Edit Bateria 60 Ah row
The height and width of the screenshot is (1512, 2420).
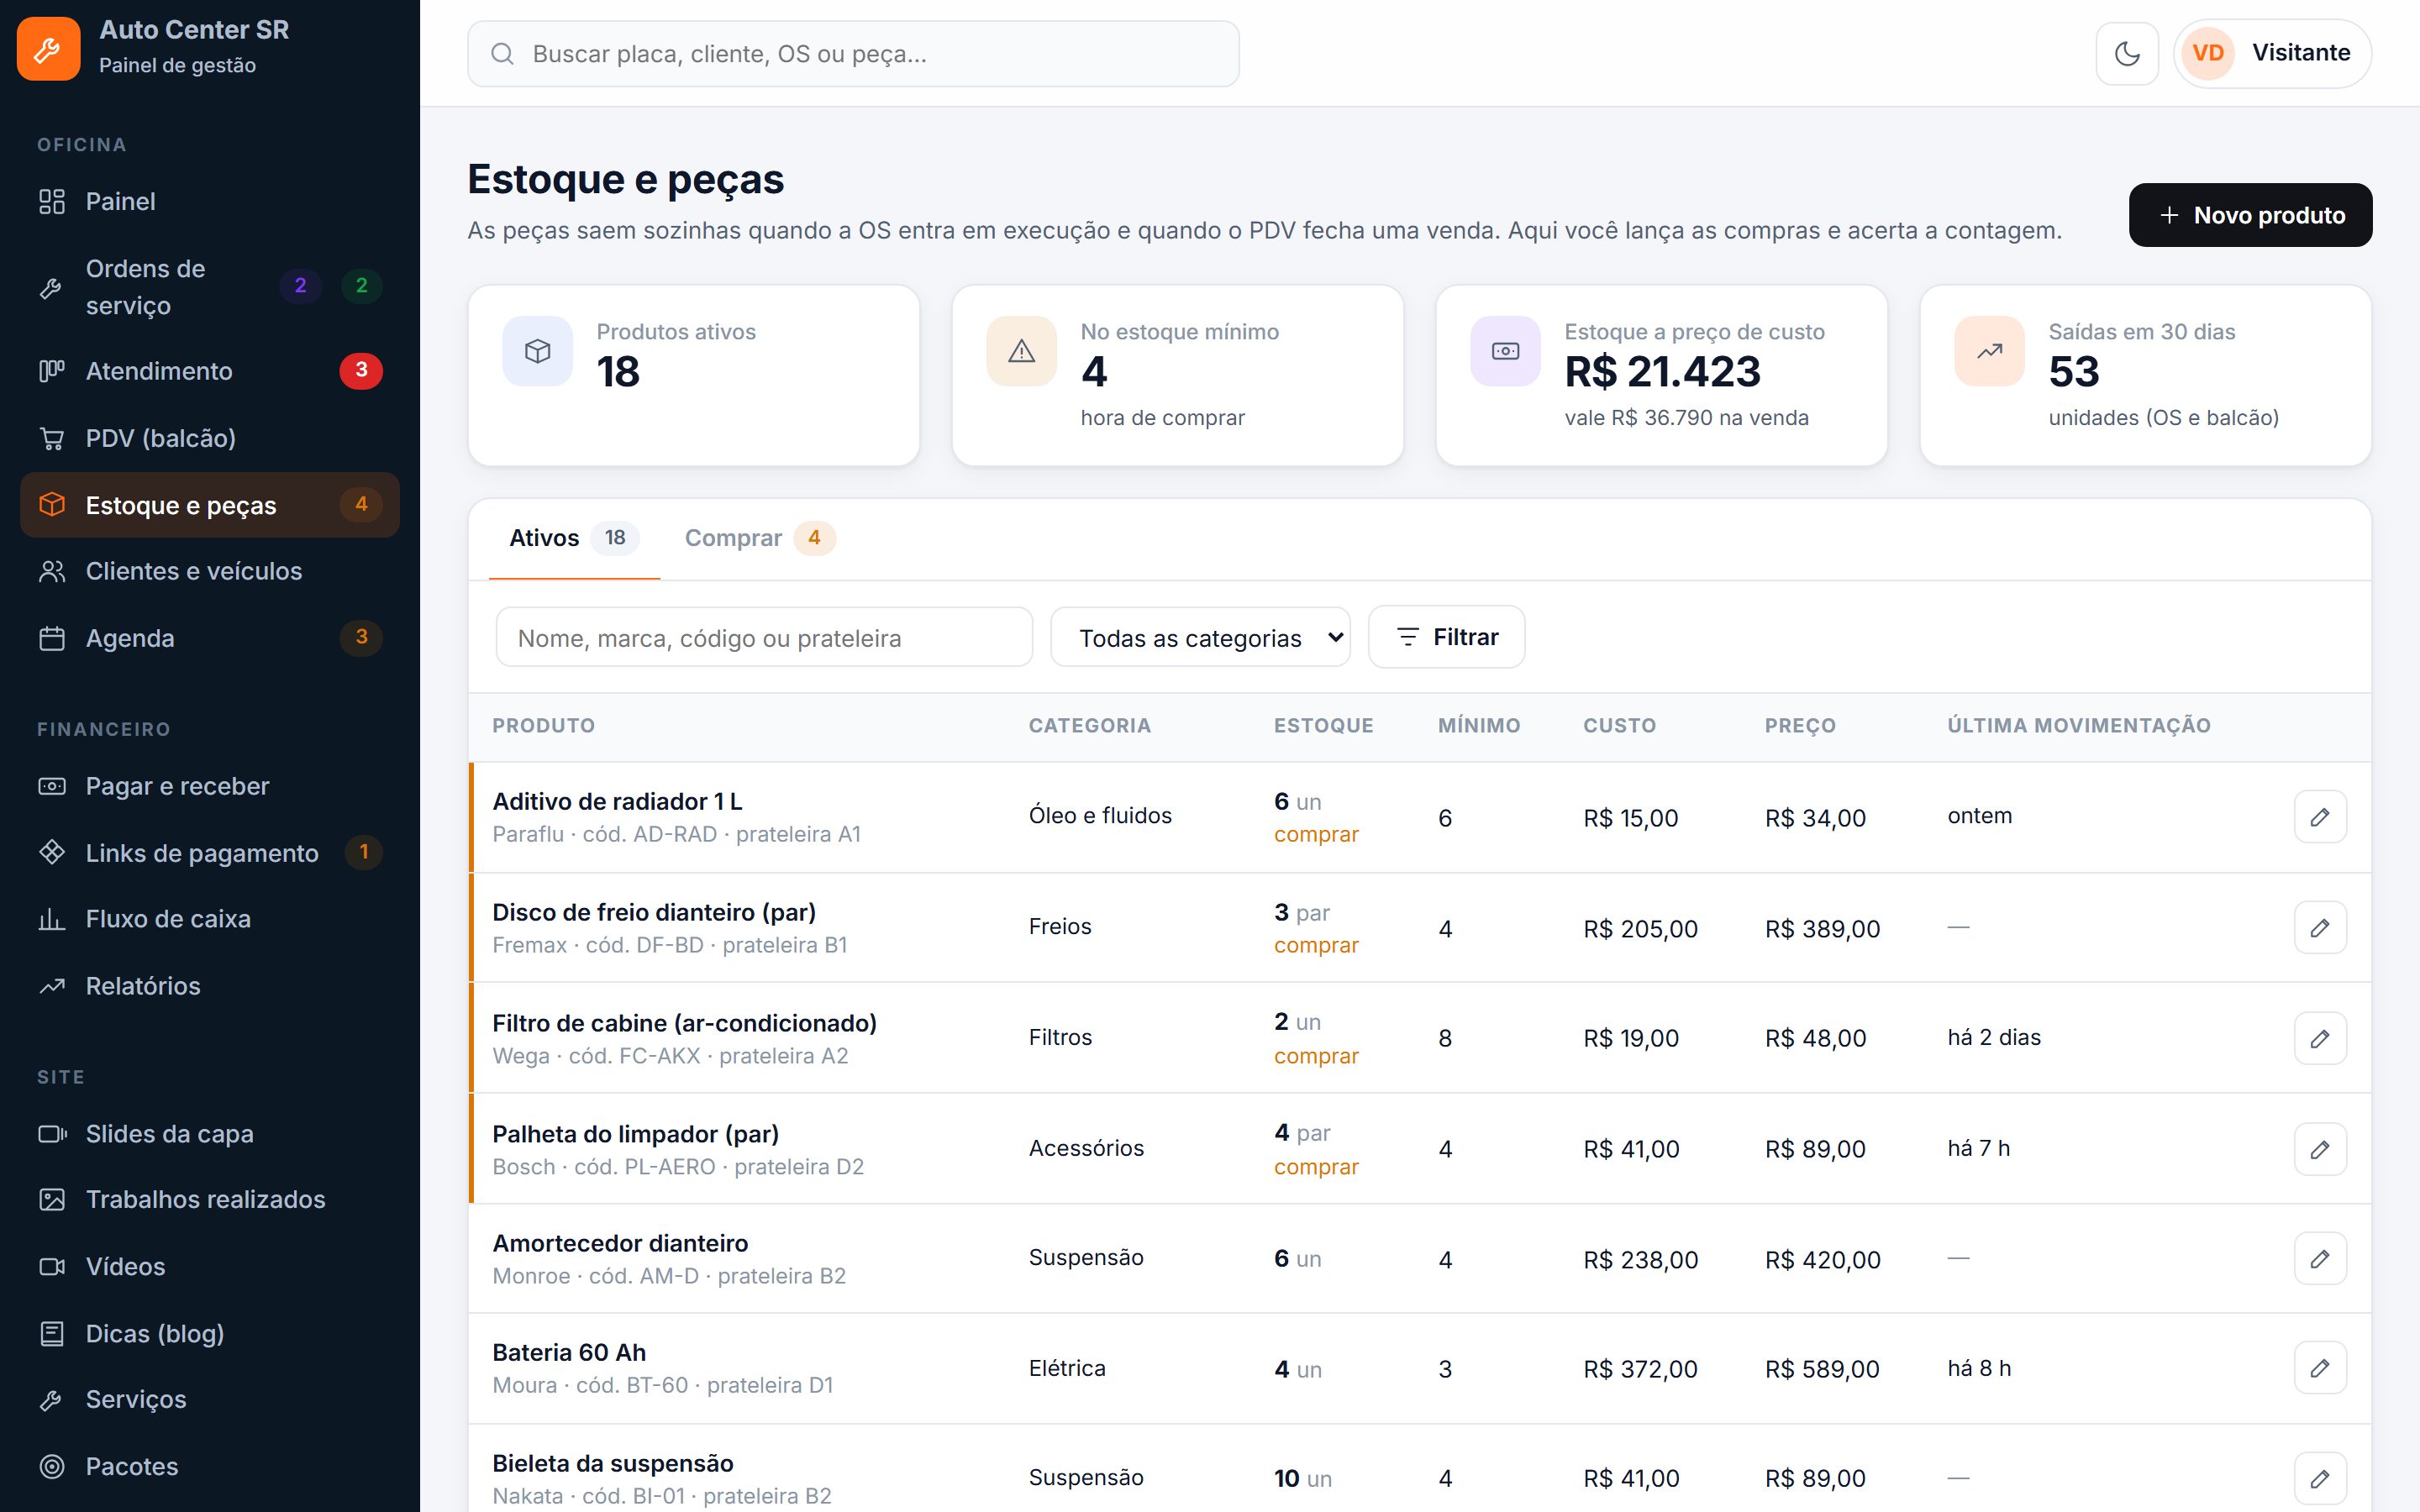click(2320, 1368)
